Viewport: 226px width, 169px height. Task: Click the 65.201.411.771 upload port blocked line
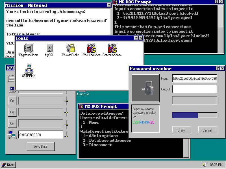[x=157, y=13]
